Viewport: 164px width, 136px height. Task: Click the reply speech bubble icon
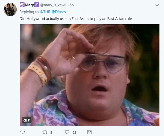coord(22,132)
